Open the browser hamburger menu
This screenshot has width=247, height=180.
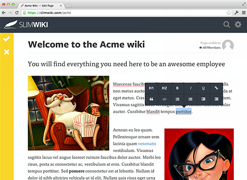[244, 13]
